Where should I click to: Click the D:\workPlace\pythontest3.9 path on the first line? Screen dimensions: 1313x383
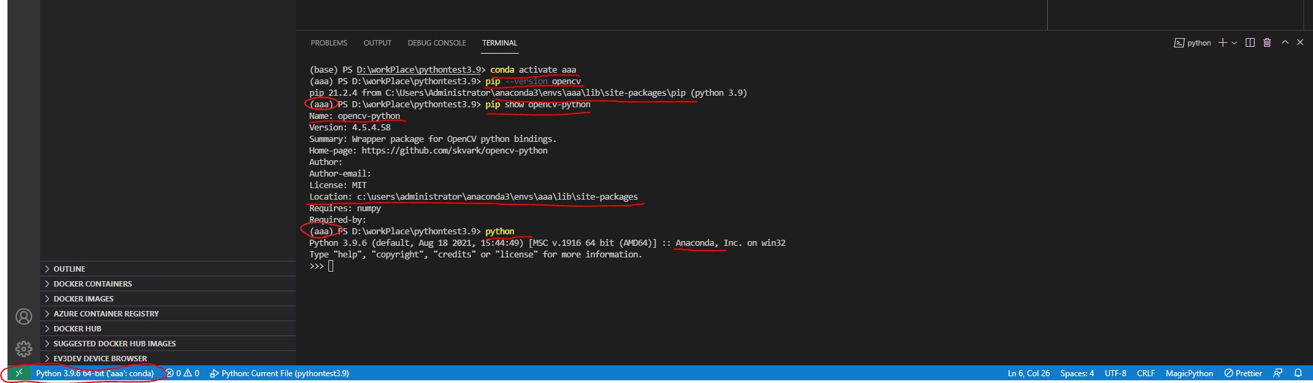pyautogui.click(x=419, y=70)
